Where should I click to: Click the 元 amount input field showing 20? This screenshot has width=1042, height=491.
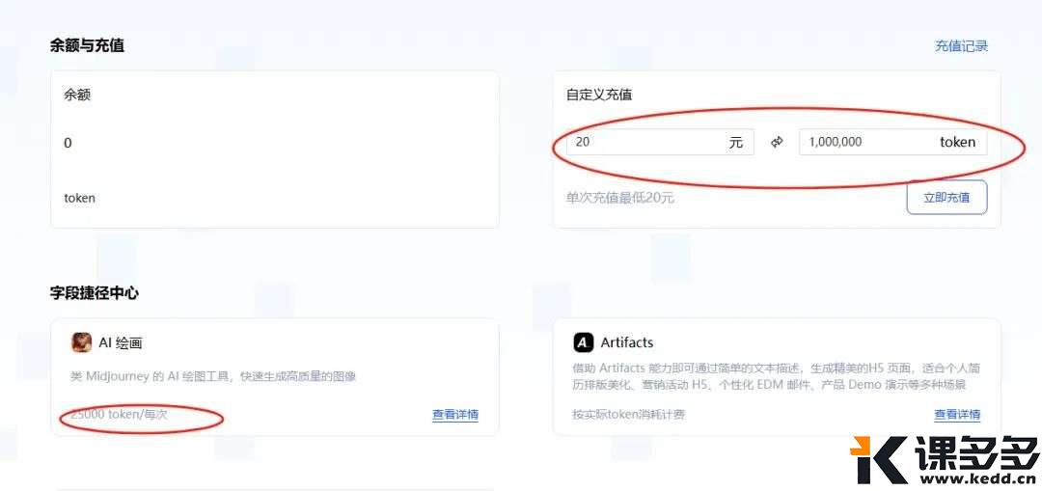(x=660, y=142)
